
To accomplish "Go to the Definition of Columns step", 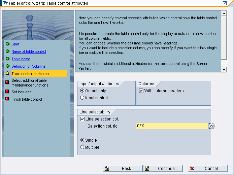I will pyautogui.click(x=28, y=66).
